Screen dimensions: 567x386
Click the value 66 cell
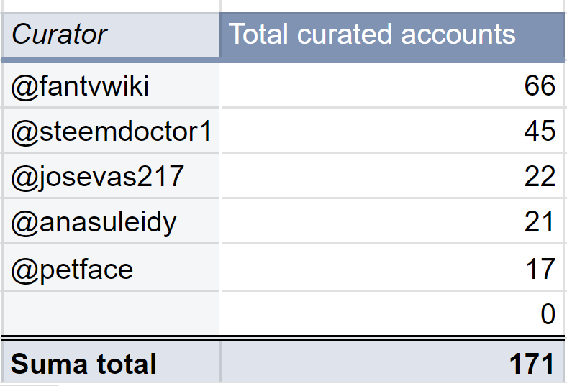[x=392, y=86]
